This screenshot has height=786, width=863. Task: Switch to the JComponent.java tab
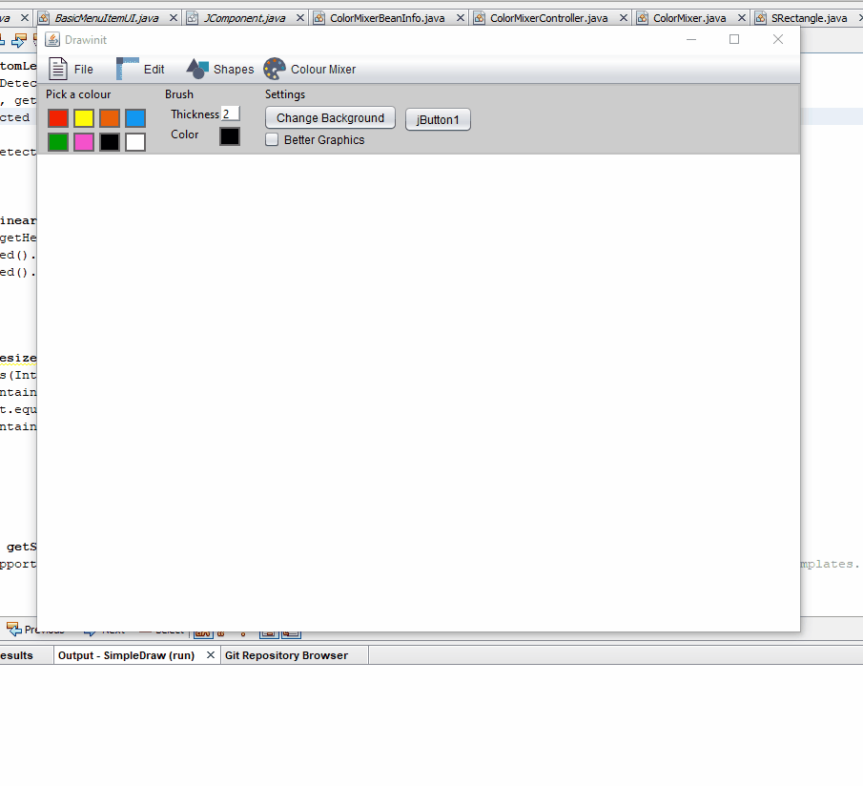coord(244,18)
